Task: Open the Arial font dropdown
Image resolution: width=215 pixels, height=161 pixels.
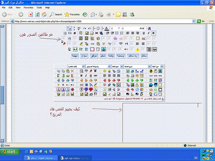Action: (x=142, y=28)
